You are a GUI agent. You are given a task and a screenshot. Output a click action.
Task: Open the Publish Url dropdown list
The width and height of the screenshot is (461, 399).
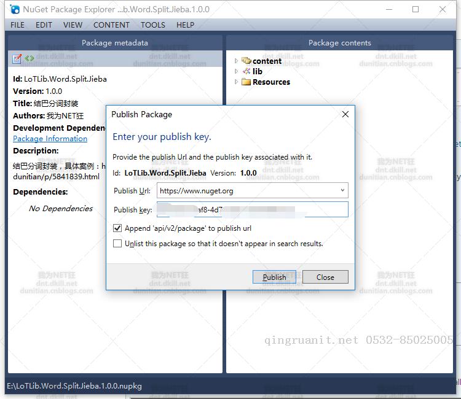342,191
